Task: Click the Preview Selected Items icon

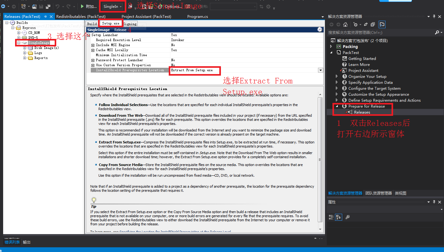Action: pos(381,24)
